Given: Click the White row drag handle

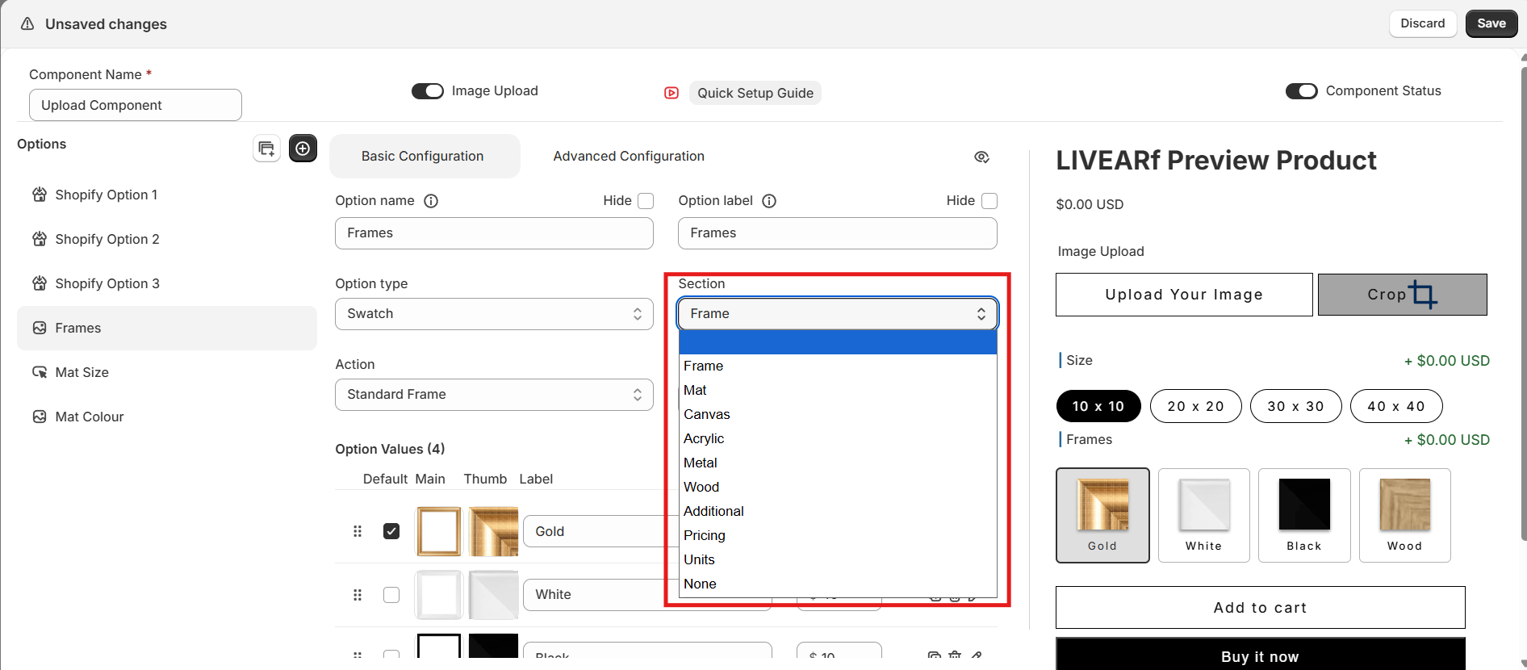Looking at the screenshot, I should [x=358, y=595].
